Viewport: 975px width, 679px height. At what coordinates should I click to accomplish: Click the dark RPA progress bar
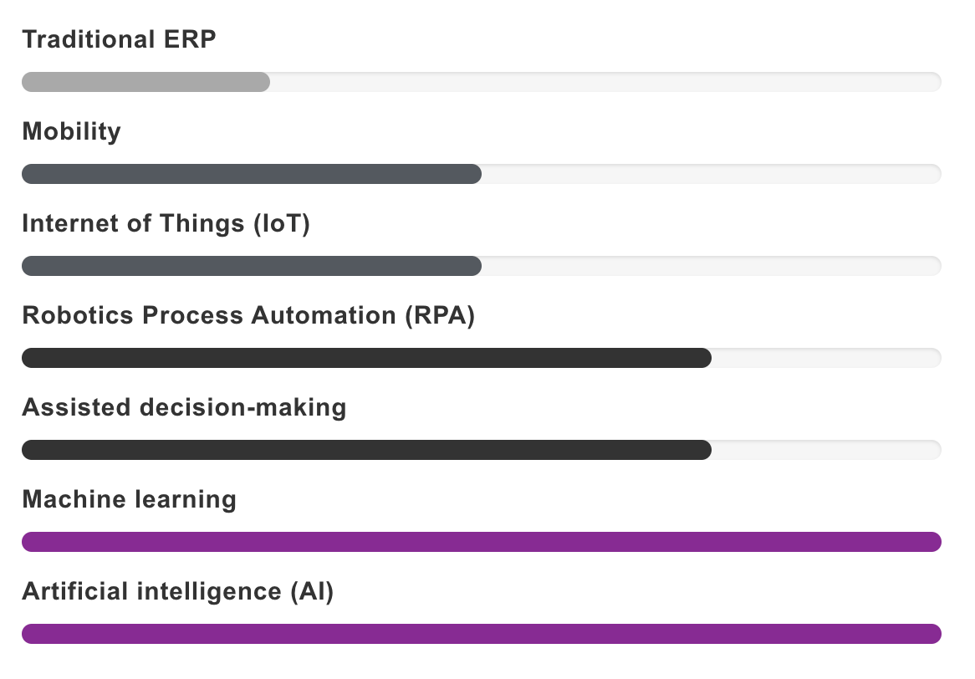(367, 358)
